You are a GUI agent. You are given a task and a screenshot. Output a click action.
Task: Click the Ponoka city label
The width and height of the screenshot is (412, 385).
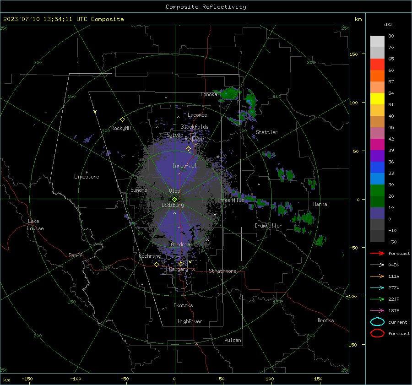209,94
